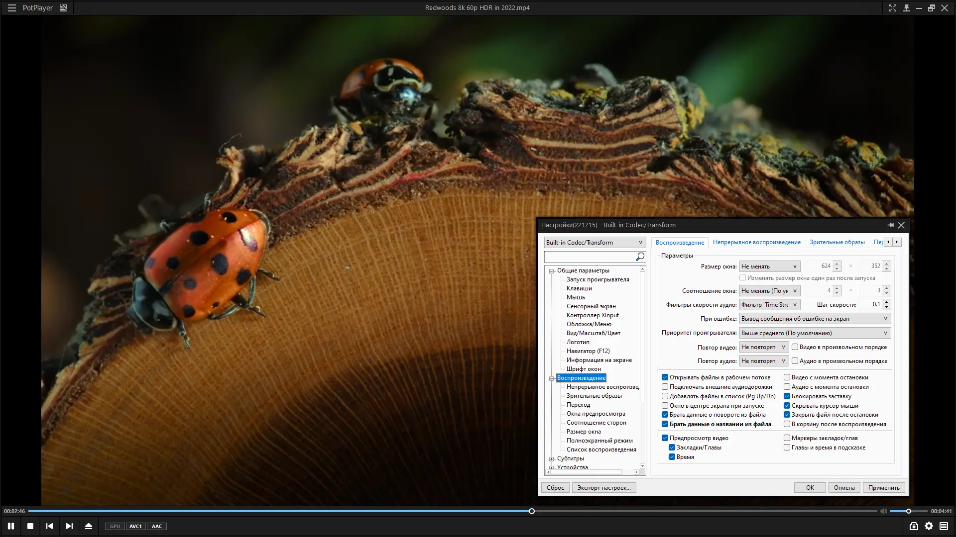
Task: Toggle 'Предпросмотр видео' checkbox
Action: click(x=665, y=438)
